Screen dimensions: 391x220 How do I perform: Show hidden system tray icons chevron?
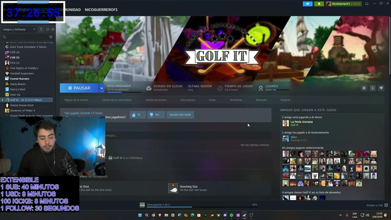tap(340, 215)
